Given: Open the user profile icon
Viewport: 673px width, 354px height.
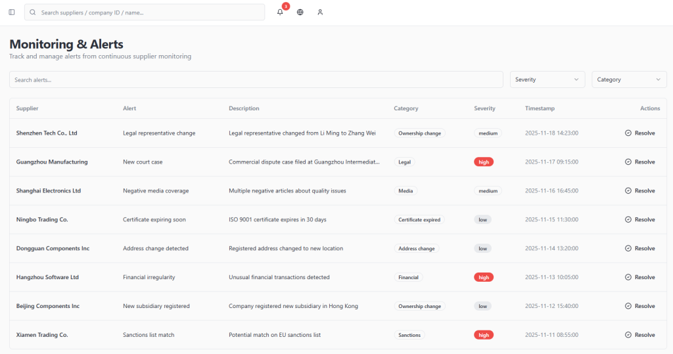Looking at the screenshot, I should 320,12.
